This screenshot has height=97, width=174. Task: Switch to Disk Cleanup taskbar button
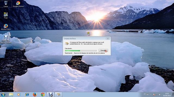(58, 95)
